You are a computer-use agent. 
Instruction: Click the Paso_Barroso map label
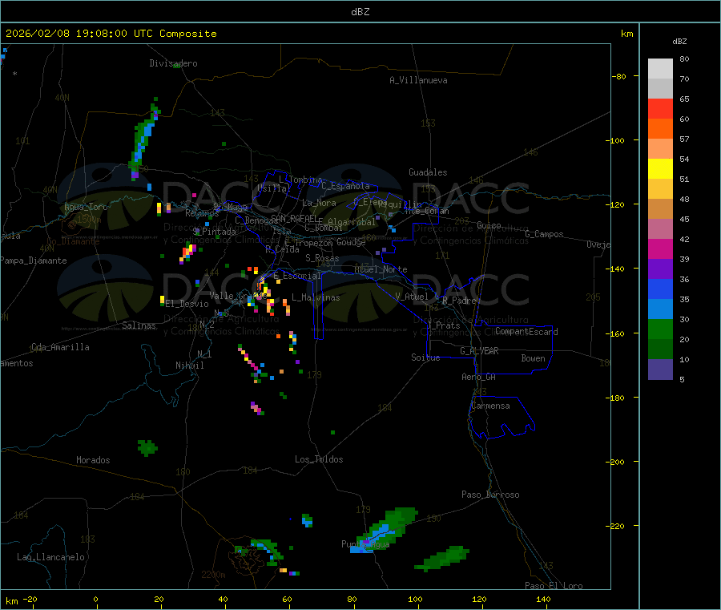[x=490, y=495]
